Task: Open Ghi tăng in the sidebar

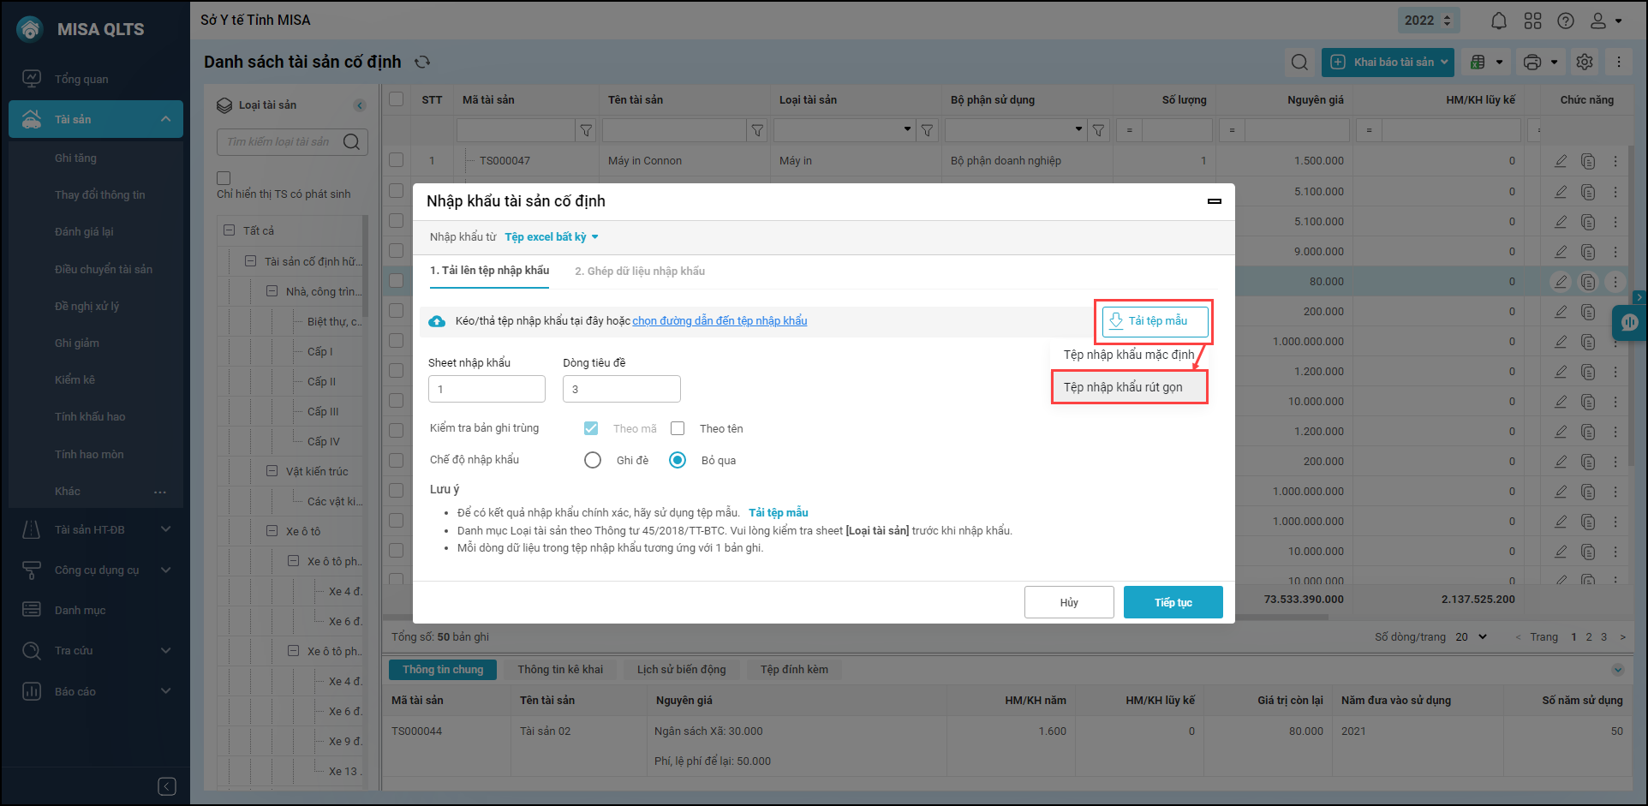Action: point(75,158)
